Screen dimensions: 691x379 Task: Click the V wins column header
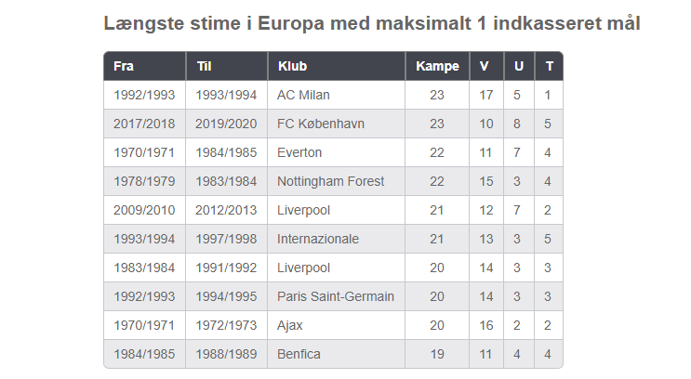click(485, 67)
